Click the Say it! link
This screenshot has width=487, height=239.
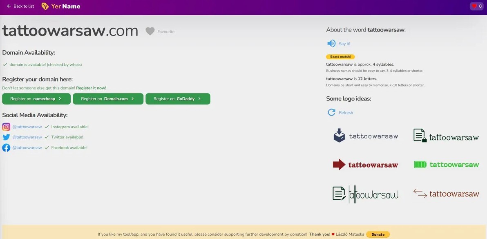[x=344, y=44]
